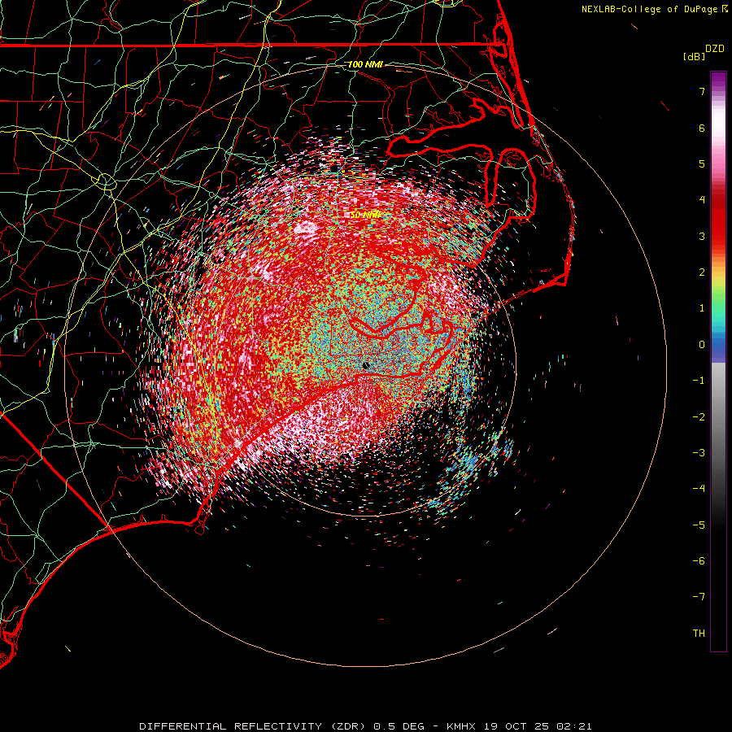732x732 pixels.
Task: Click the -4 value on the ZDR scale
Action: [x=699, y=489]
